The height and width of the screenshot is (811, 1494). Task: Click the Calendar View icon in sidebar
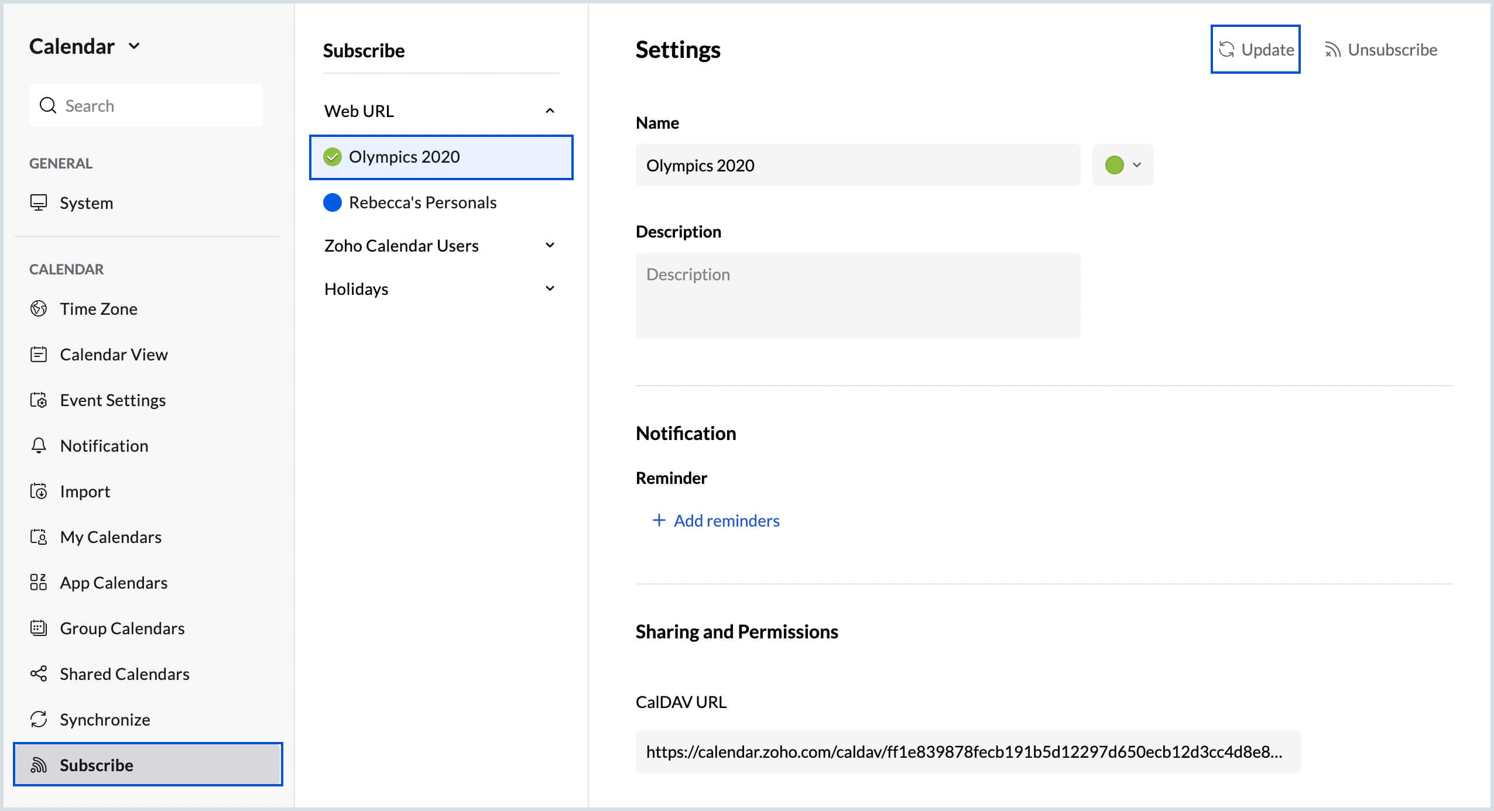[39, 354]
